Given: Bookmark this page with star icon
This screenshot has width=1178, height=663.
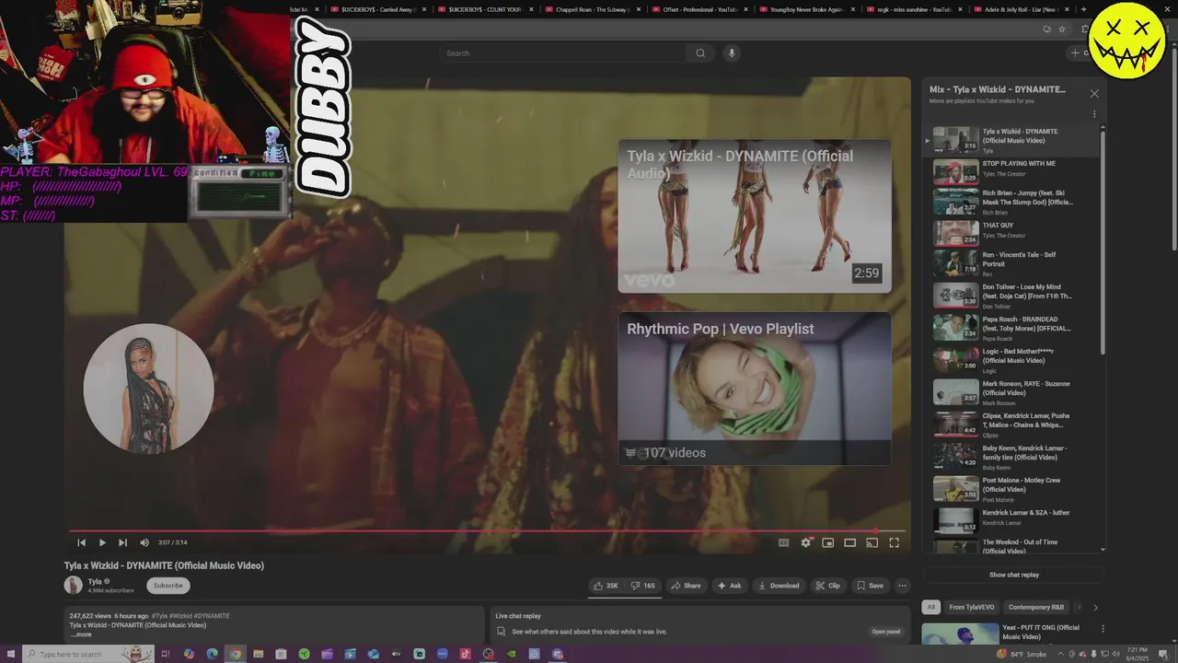Looking at the screenshot, I should point(1062,29).
